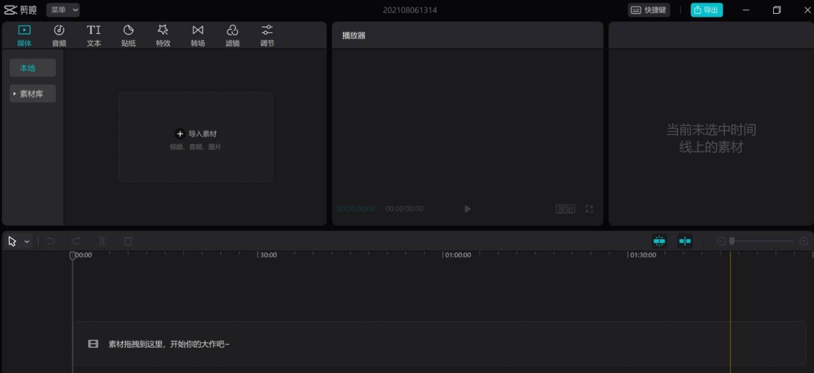814x373 pixels.
Task: Toggle fullscreen in the player
Action: click(589, 209)
